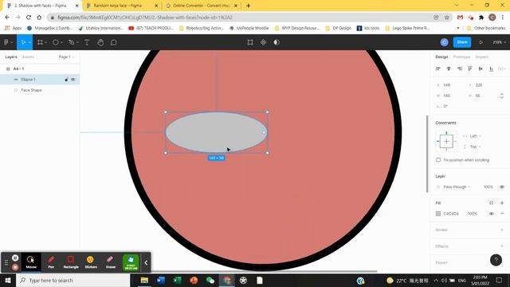The width and height of the screenshot is (510, 287).
Task: Toggle C4C4C4 fill visibility eye
Action: click(491, 214)
